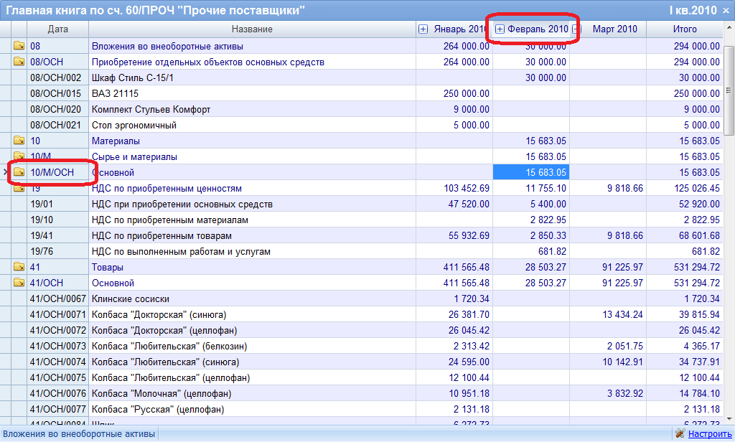
Task: Sort by the Название column header
Action: [x=252, y=29]
